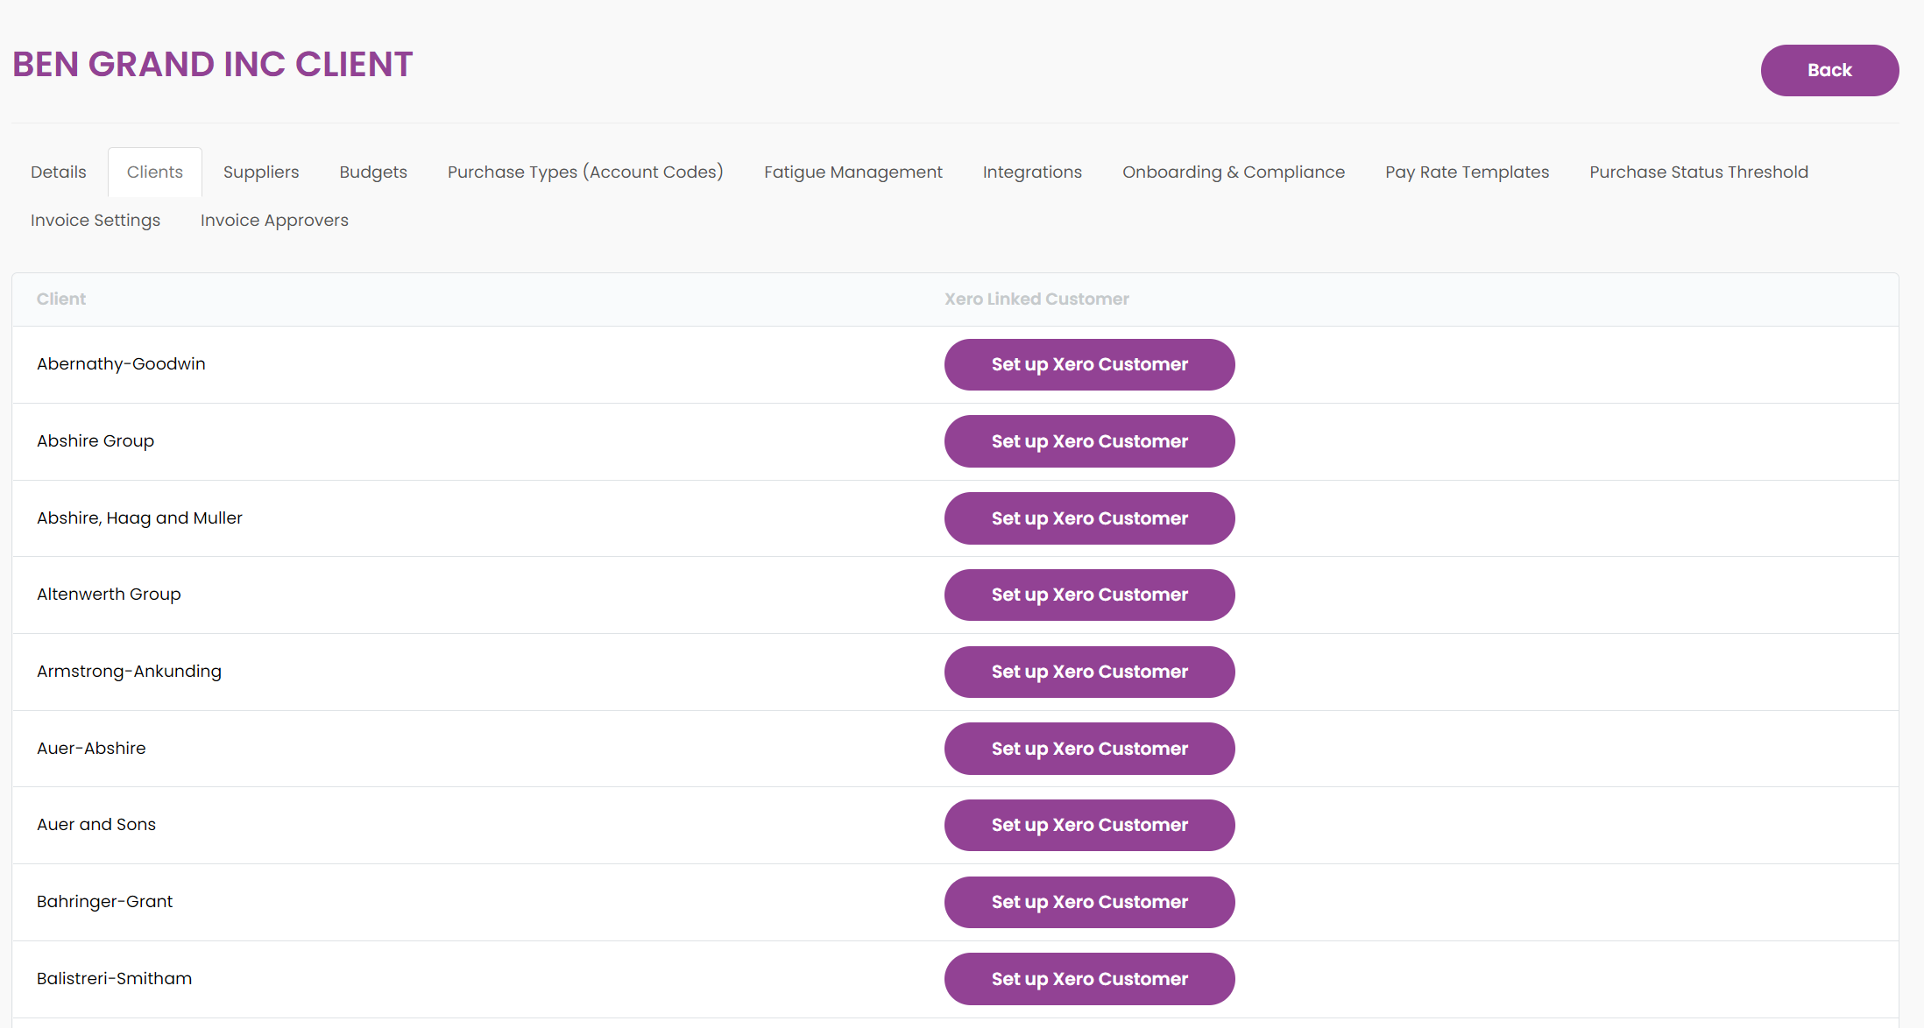
Task: Click the Balistreri-Smitham client name
Action: point(114,978)
